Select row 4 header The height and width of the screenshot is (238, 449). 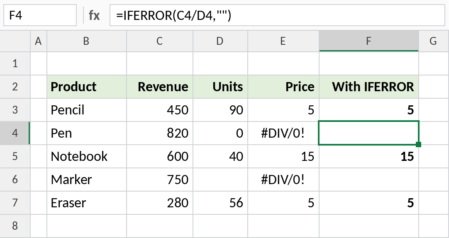point(15,133)
